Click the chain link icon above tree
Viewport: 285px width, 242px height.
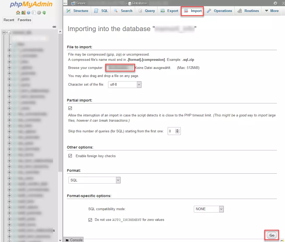(x=54, y=27)
